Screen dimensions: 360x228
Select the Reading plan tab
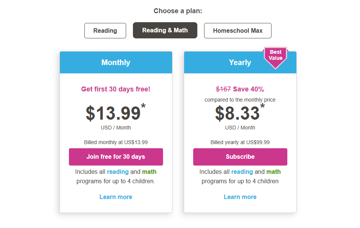click(x=105, y=30)
